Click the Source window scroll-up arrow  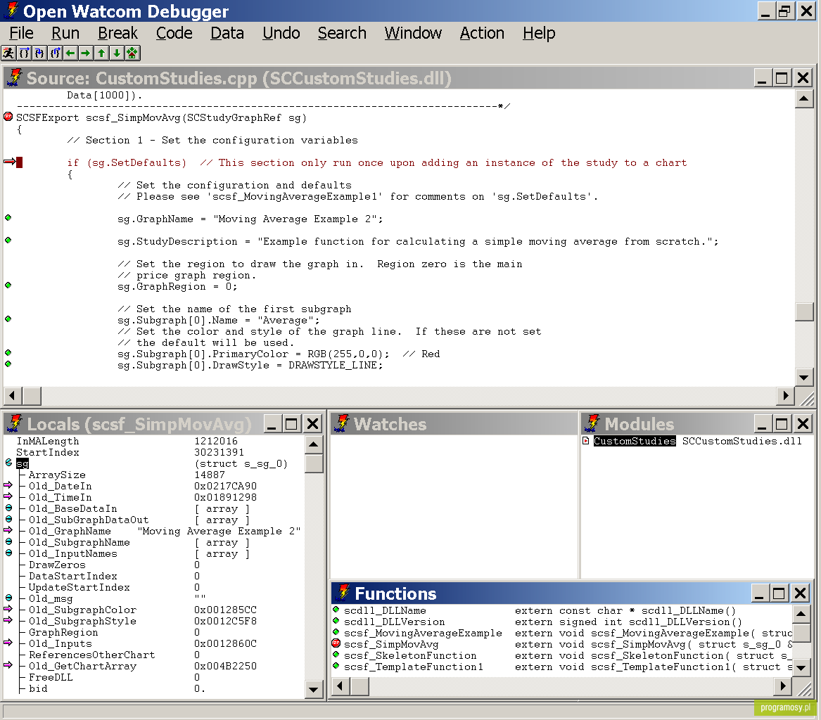803,98
